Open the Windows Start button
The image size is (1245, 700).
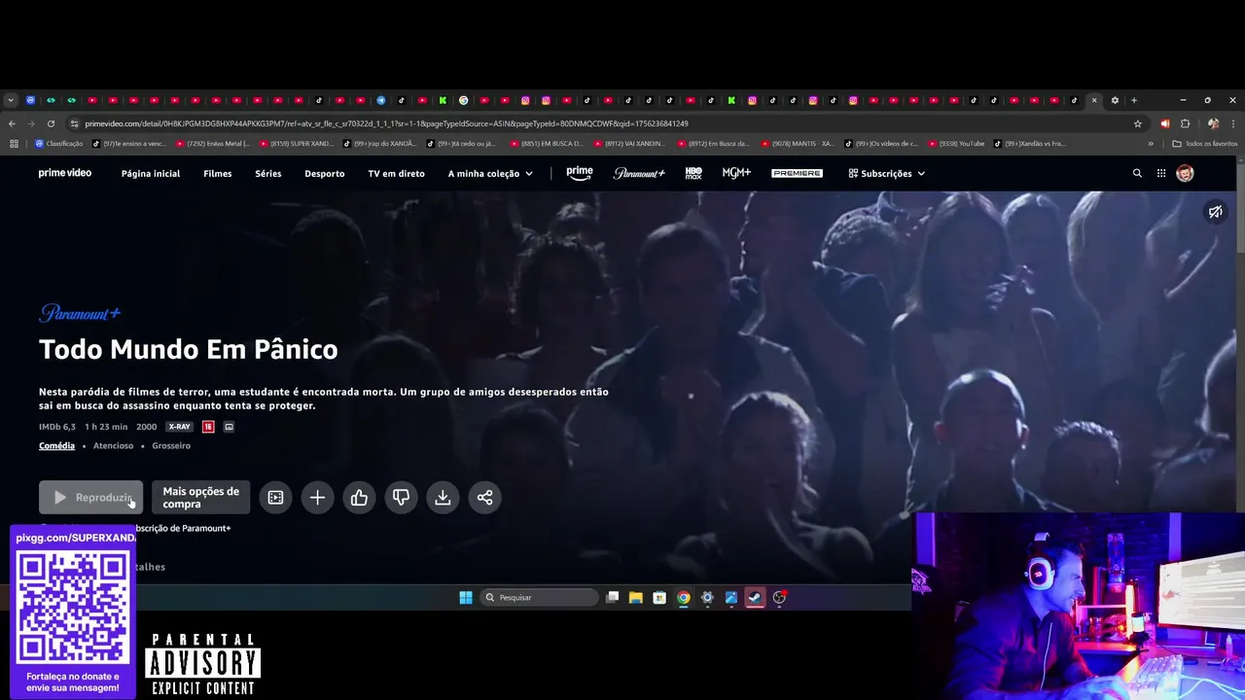pyautogui.click(x=466, y=598)
